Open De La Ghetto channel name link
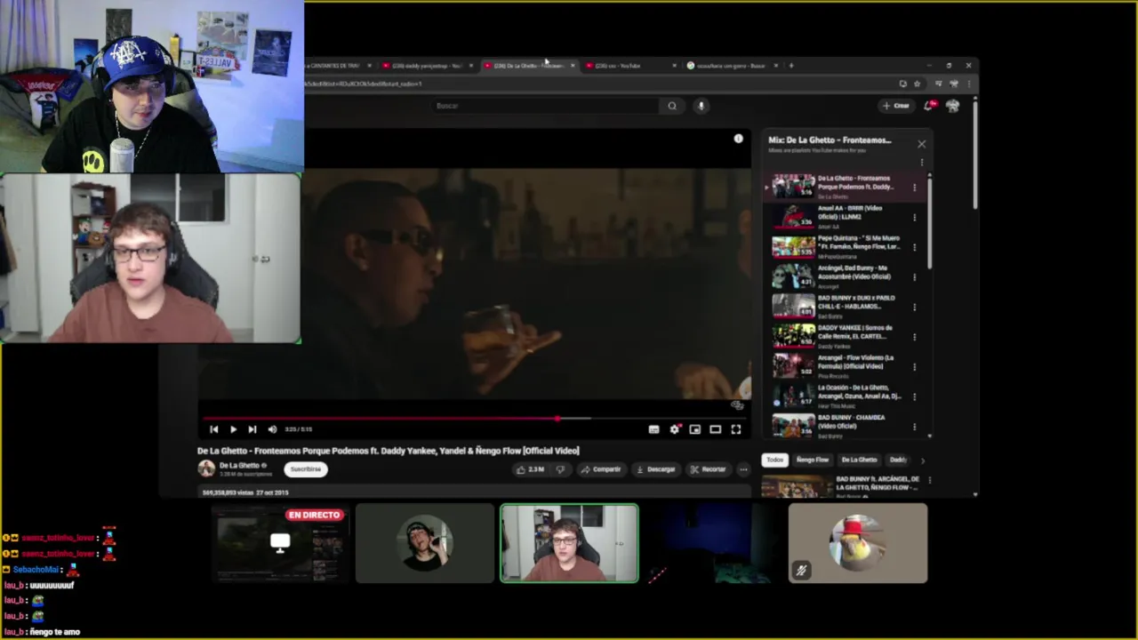The width and height of the screenshot is (1138, 640). pyautogui.click(x=240, y=466)
